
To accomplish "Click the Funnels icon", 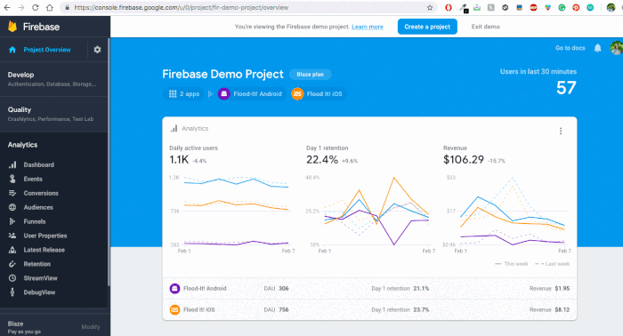I will pos(12,221).
